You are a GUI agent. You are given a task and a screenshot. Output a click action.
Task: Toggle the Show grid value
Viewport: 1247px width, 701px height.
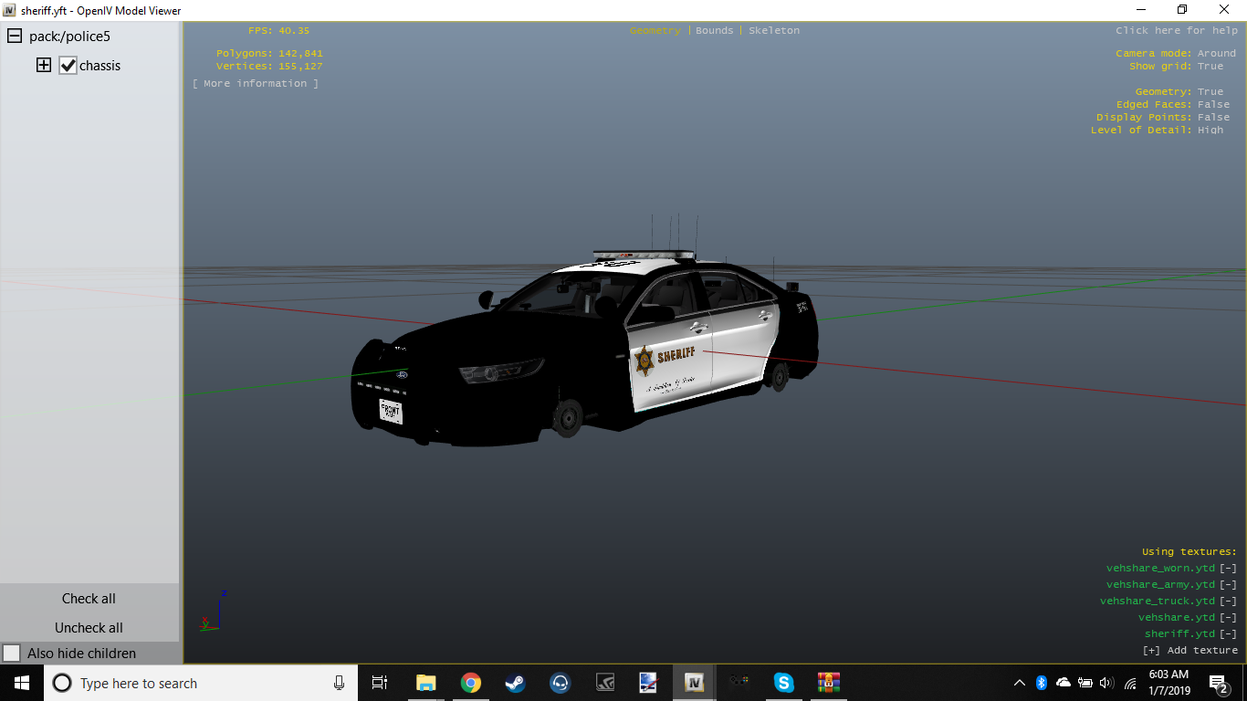click(1210, 67)
